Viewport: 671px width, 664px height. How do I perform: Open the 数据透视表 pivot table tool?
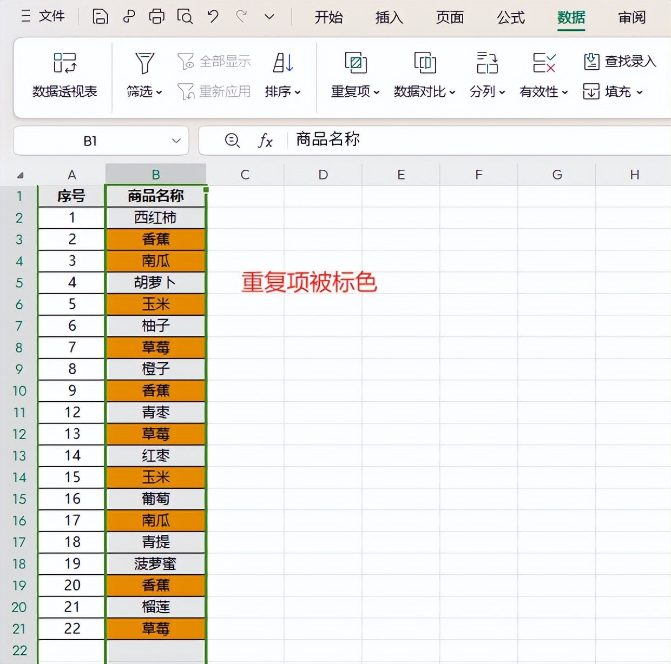[x=65, y=75]
